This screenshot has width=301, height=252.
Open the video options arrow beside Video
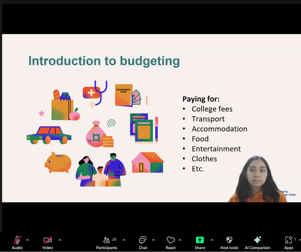tap(60, 240)
